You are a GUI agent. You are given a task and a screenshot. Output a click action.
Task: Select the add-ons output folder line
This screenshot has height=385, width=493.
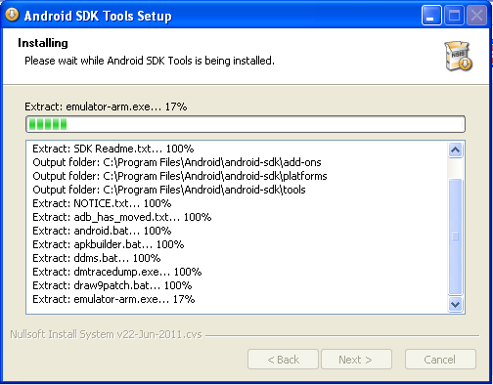click(177, 162)
